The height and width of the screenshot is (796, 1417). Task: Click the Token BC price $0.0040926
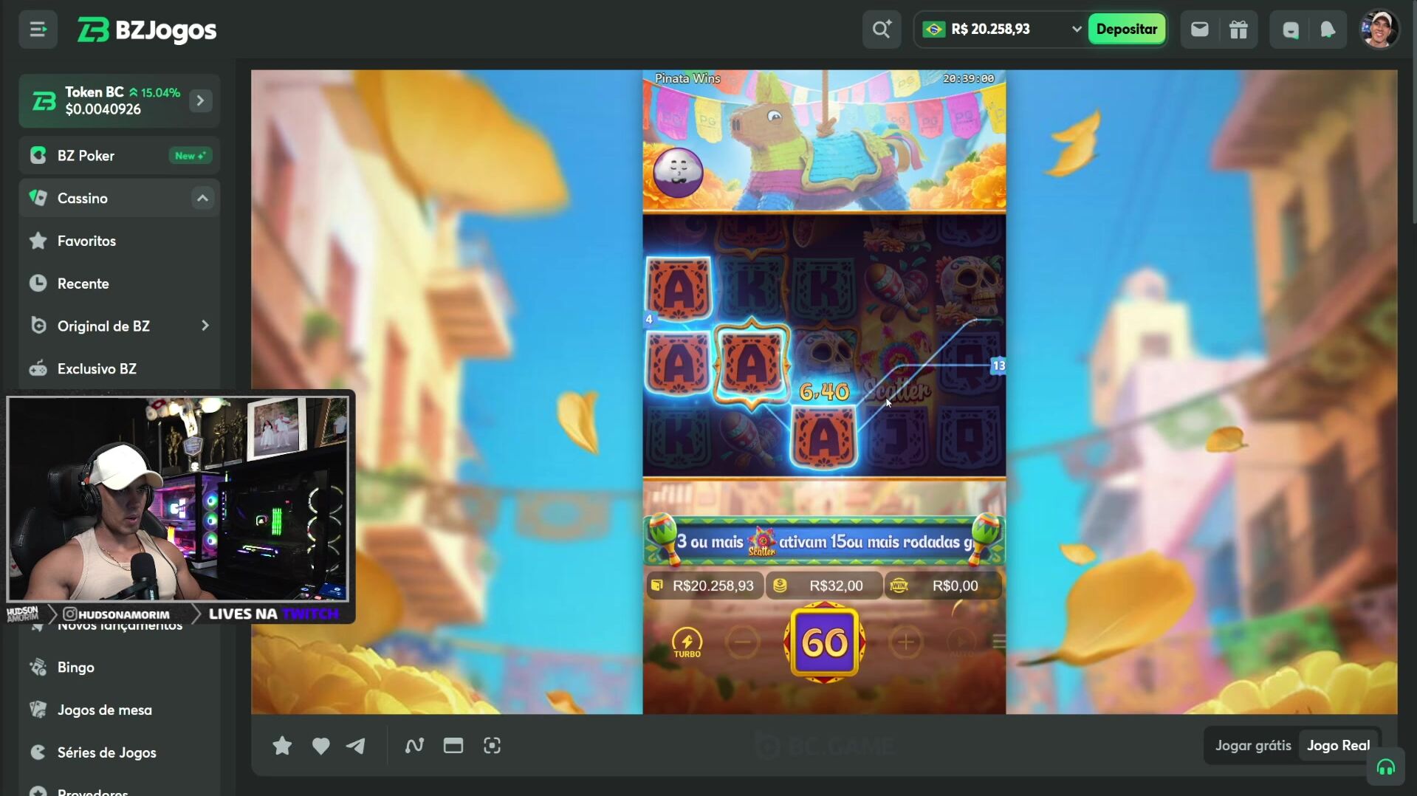[x=103, y=110]
